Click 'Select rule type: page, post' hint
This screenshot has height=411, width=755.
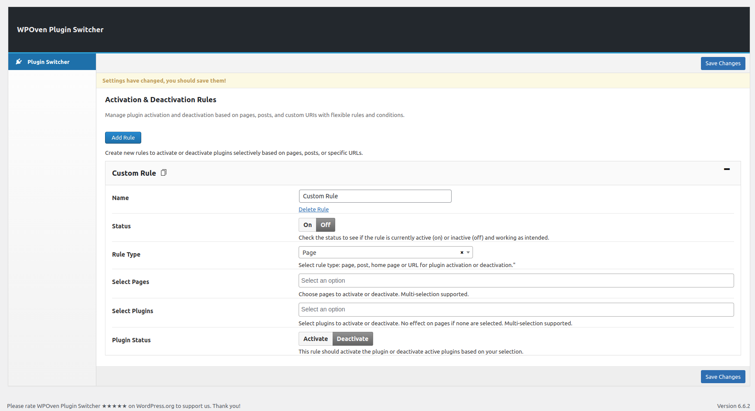407,265
